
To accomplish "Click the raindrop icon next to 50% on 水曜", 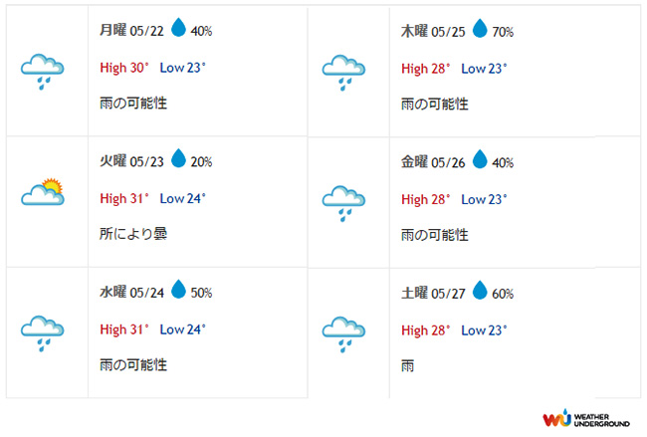I will click(x=178, y=289).
